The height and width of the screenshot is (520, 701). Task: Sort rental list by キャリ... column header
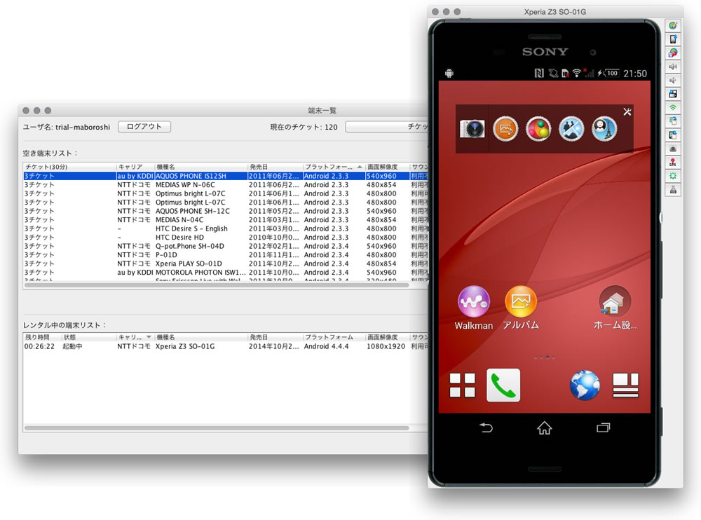[135, 337]
